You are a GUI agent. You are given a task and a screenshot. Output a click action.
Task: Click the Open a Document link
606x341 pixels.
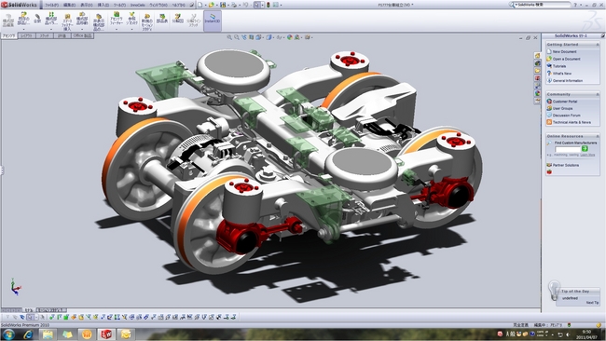(x=567, y=59)
